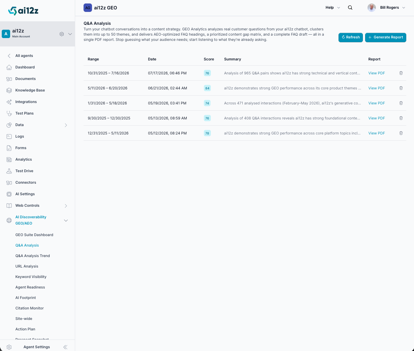Open Site-wide page
This screenshot has height=351, width=414.
[x=23, y=319]
